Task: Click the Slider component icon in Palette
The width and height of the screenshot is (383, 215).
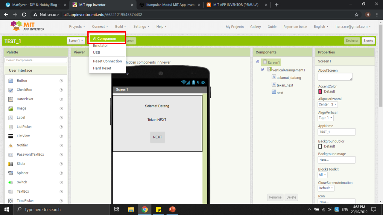Action: pos(11,164)
